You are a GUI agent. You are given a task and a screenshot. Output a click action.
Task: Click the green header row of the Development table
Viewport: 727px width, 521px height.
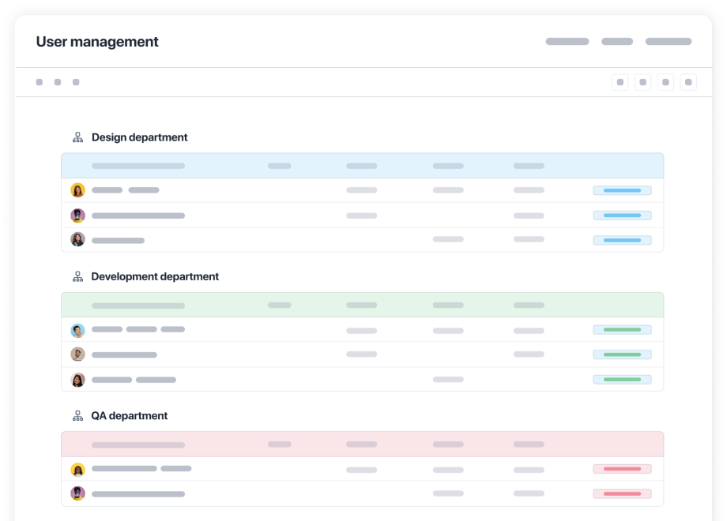tap(363, 305)
